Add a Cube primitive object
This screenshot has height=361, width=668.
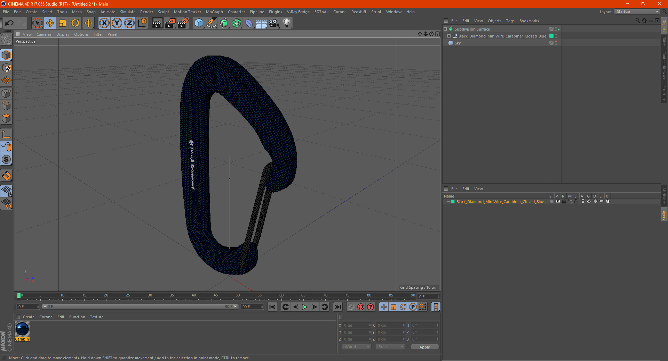(199, 23)
